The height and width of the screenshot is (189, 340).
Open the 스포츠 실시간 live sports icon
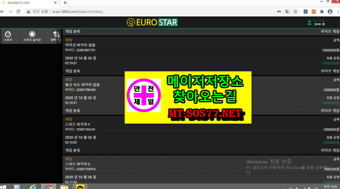click(x=32, y=36)
